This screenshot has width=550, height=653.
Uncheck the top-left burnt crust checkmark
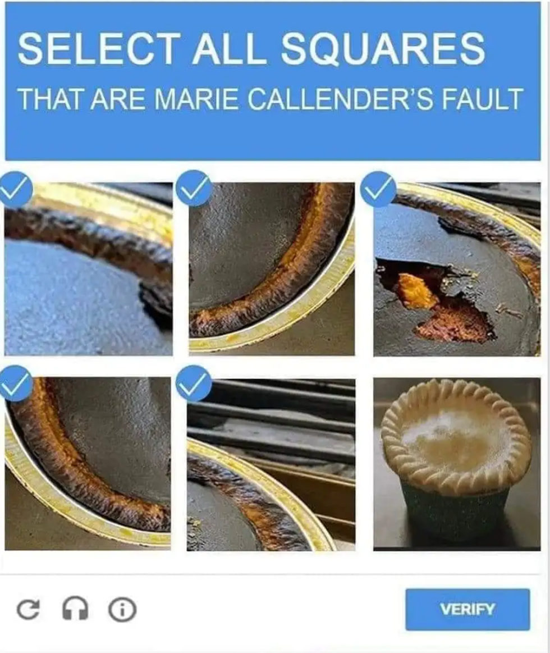(15, 189)
